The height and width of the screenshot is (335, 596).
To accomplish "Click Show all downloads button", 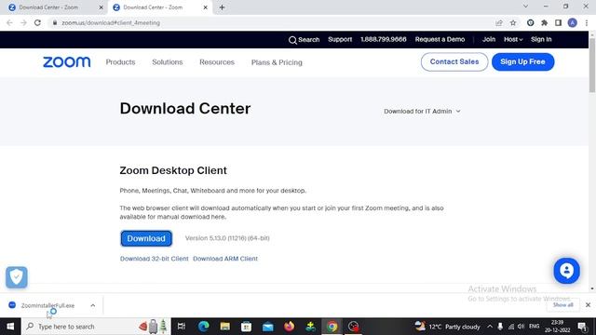I will (x=562, y=305).
